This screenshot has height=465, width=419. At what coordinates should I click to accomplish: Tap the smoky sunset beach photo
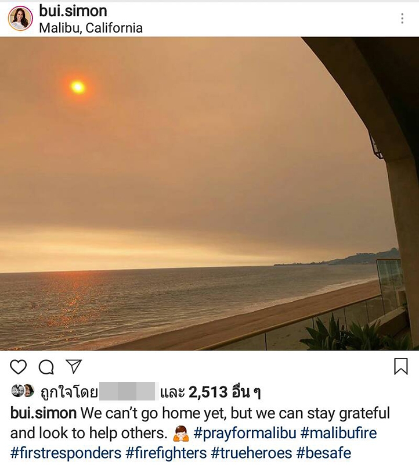tap(209, 194)
